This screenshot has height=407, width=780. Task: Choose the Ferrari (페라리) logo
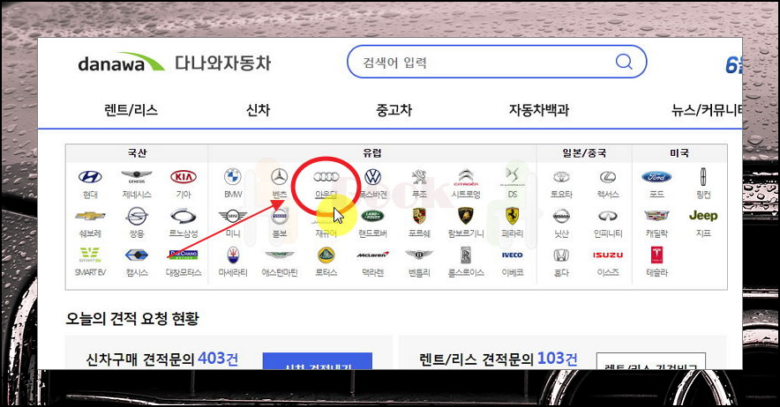click(513, 216)
